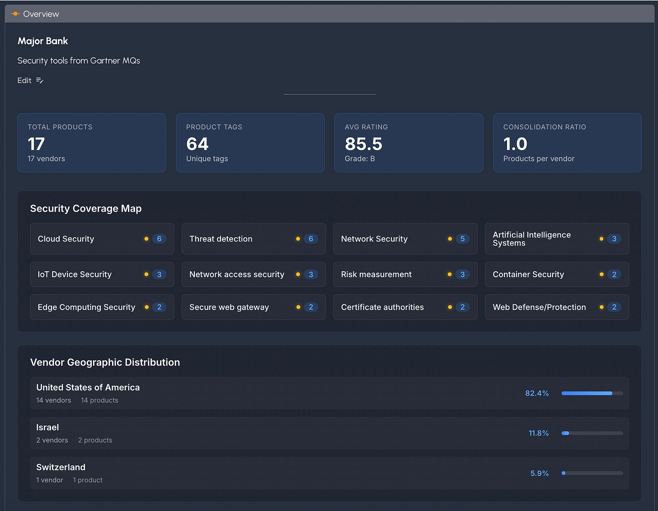Open the Certificate authorities tile

405,307
